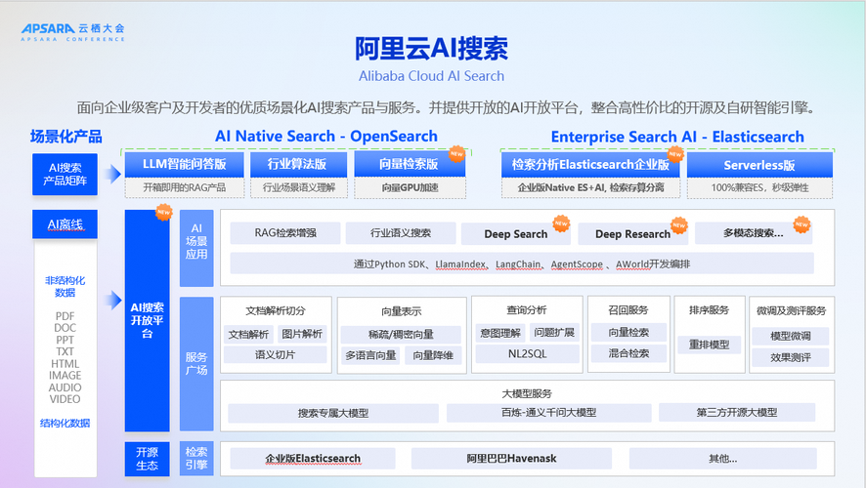Click the Python SDK 开发编排 bar

(x=522, y=264)
